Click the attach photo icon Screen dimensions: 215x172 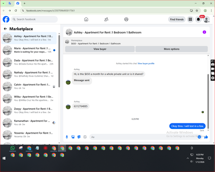(73, 137)
